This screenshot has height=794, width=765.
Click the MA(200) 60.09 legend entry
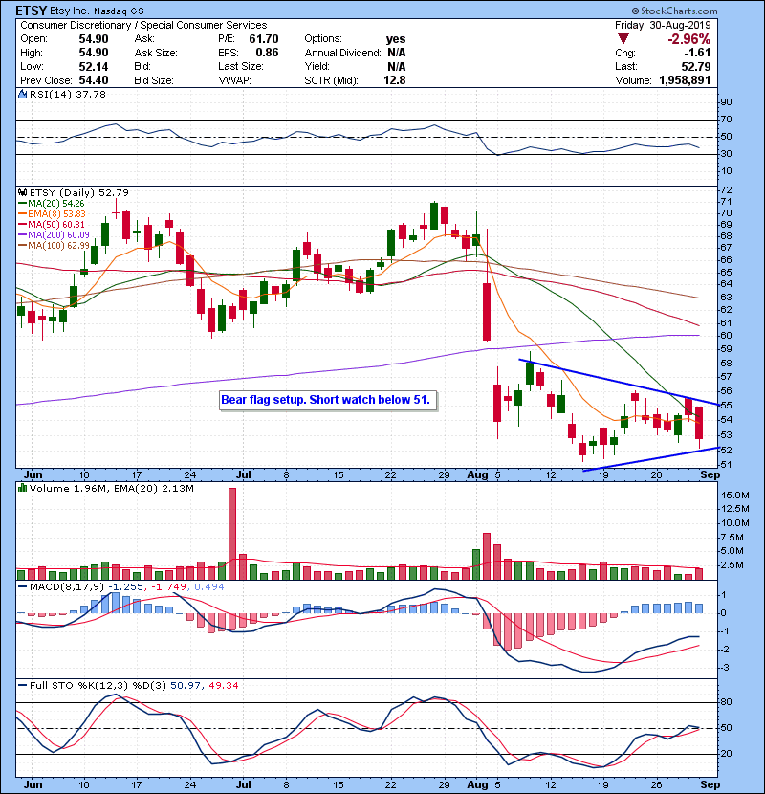(54, 235)
